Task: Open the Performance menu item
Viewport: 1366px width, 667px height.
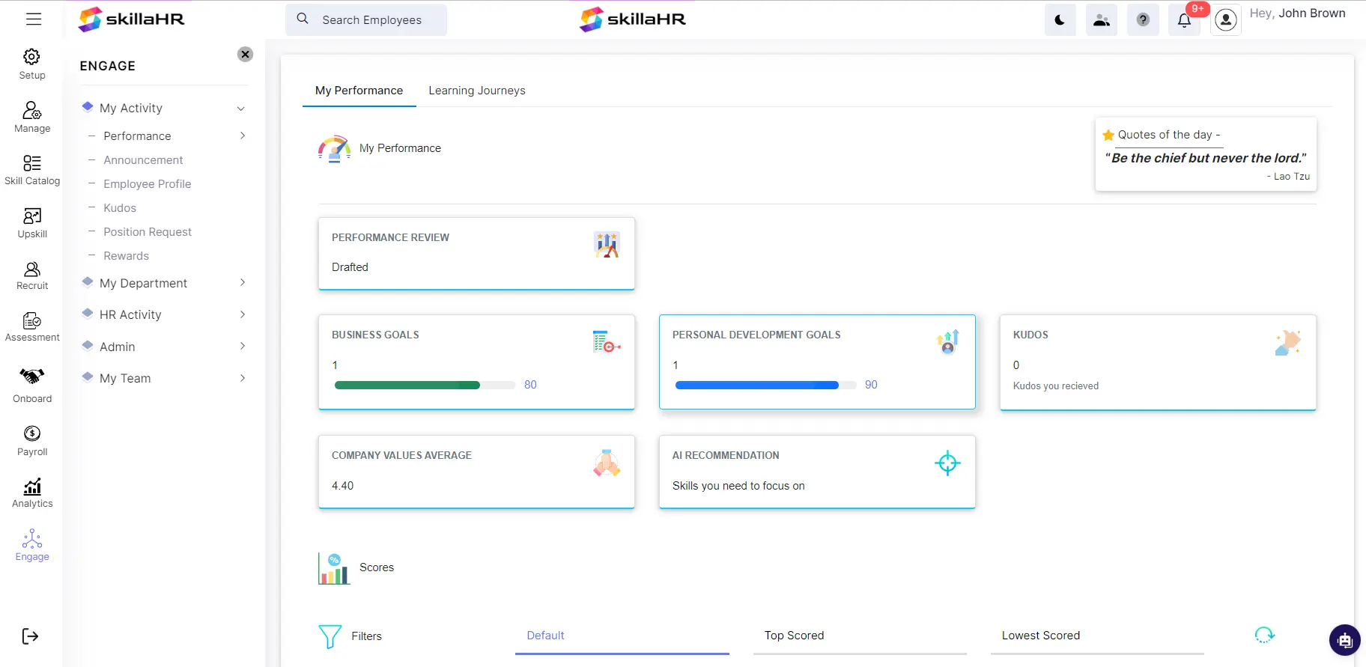Action: pyautogui.click(x=137, y=136)
